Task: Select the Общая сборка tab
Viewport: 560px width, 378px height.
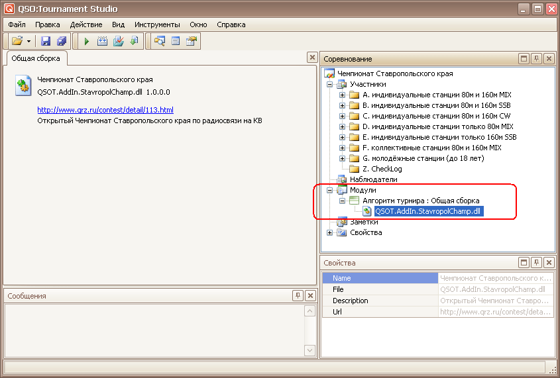Action: tap(36, 58)
